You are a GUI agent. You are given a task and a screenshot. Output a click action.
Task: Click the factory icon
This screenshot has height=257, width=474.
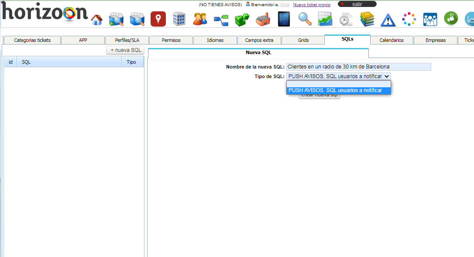tap(263, 20)
